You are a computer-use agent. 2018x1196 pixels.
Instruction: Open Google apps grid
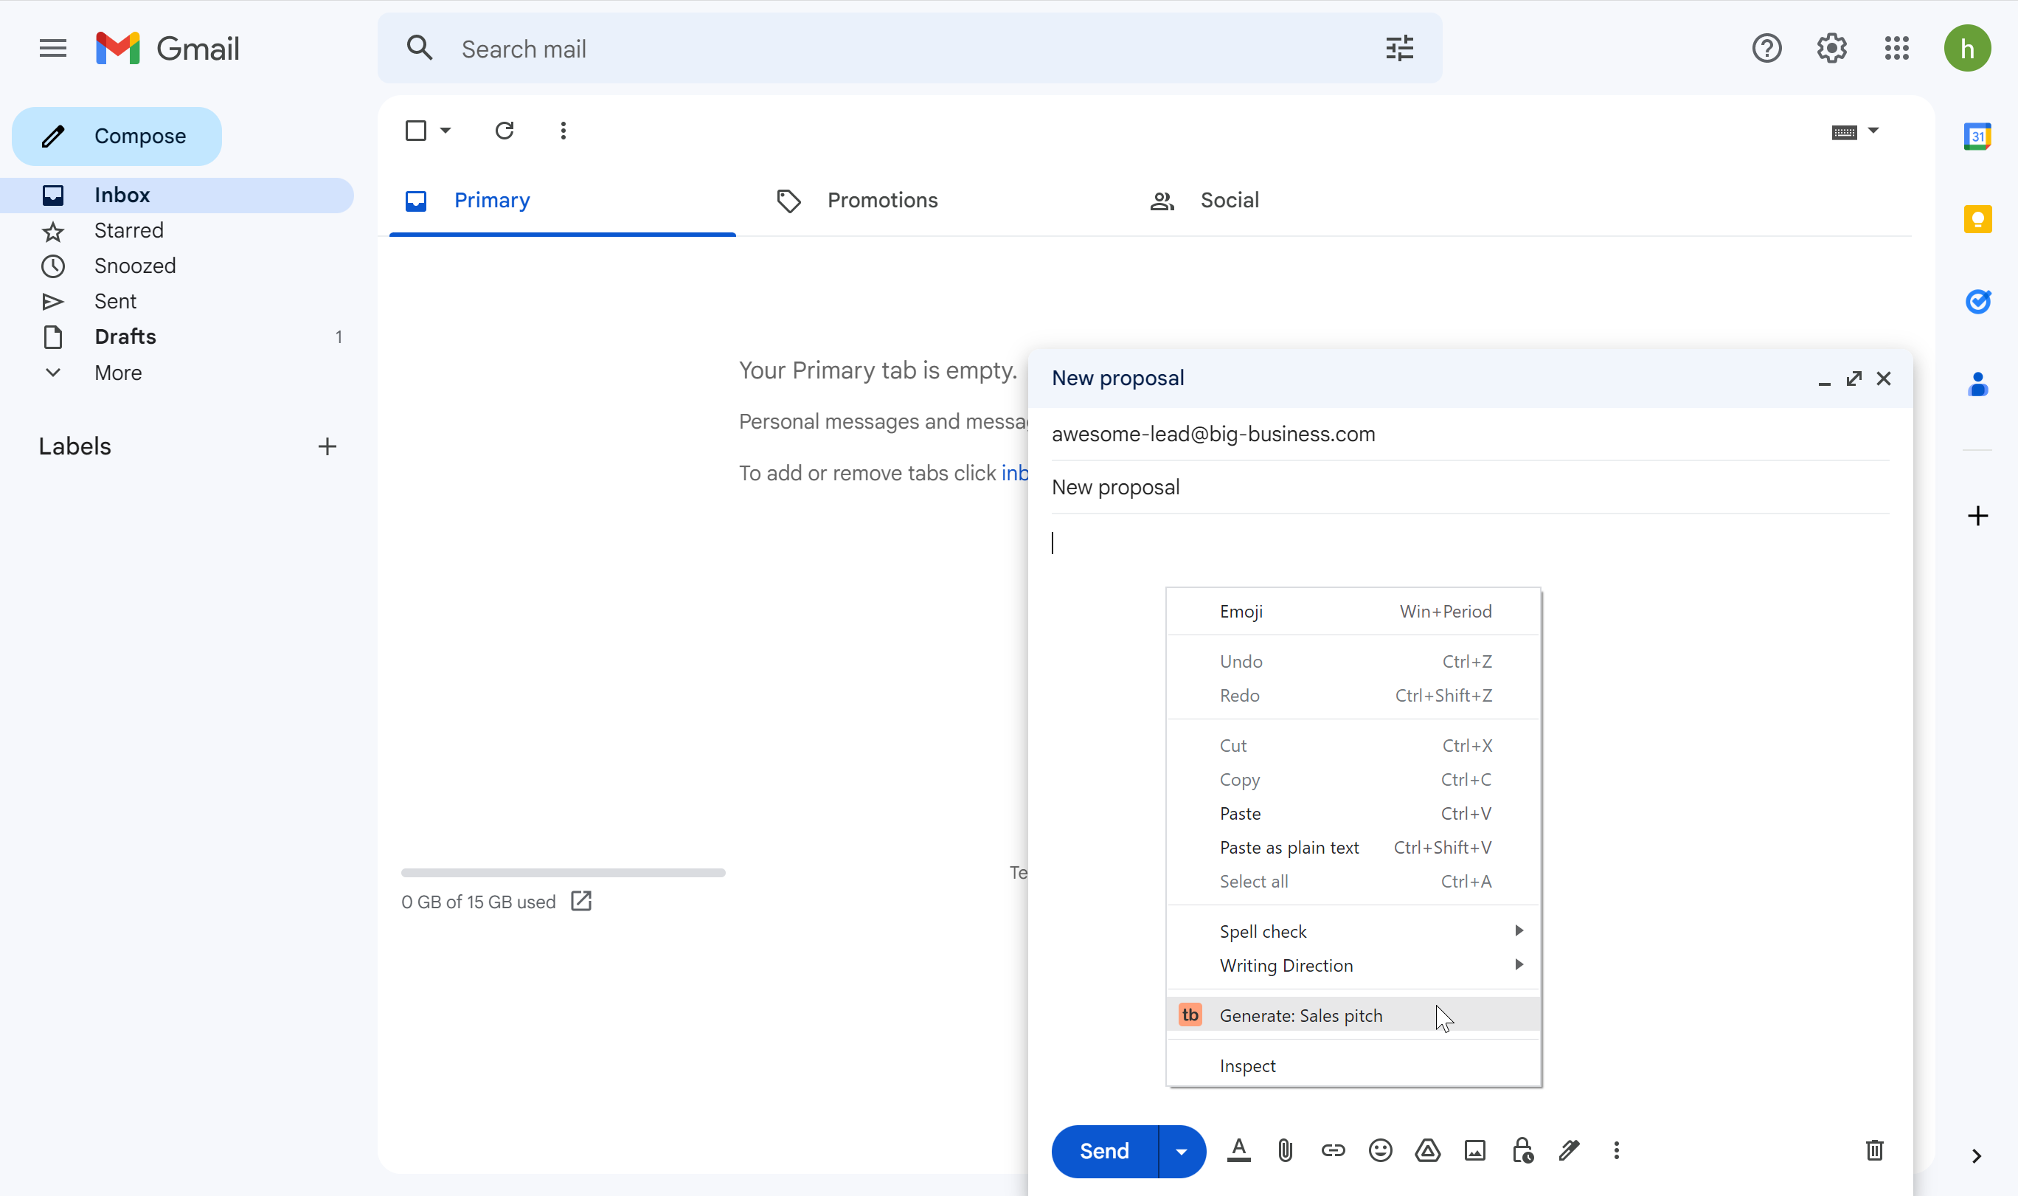[1896, 49]
